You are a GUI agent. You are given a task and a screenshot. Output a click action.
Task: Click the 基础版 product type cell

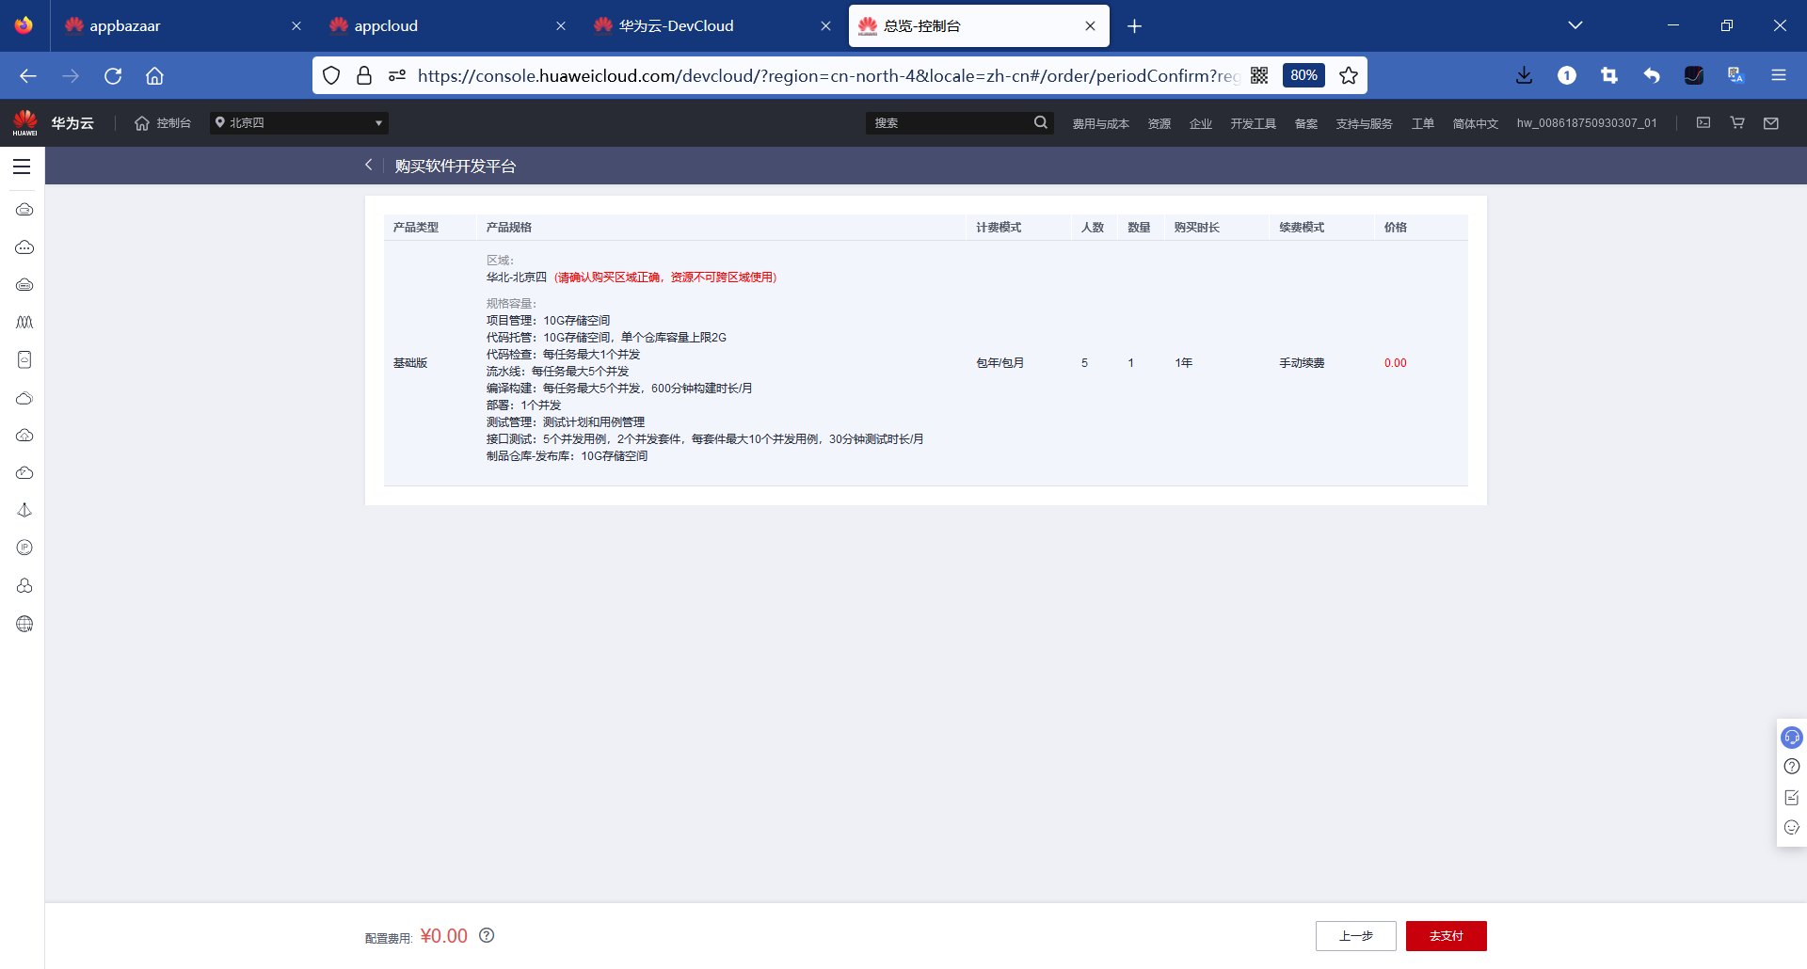click(x=410, y=363)
